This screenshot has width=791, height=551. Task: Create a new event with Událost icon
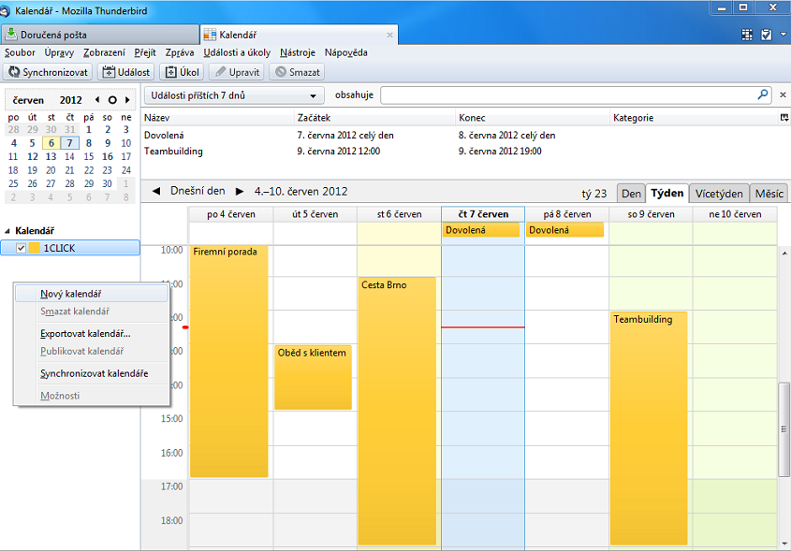[109, 72]
